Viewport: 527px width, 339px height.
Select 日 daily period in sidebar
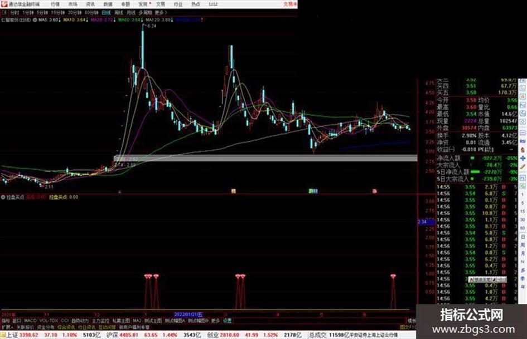pyautogui.click(x=523, y=237)
